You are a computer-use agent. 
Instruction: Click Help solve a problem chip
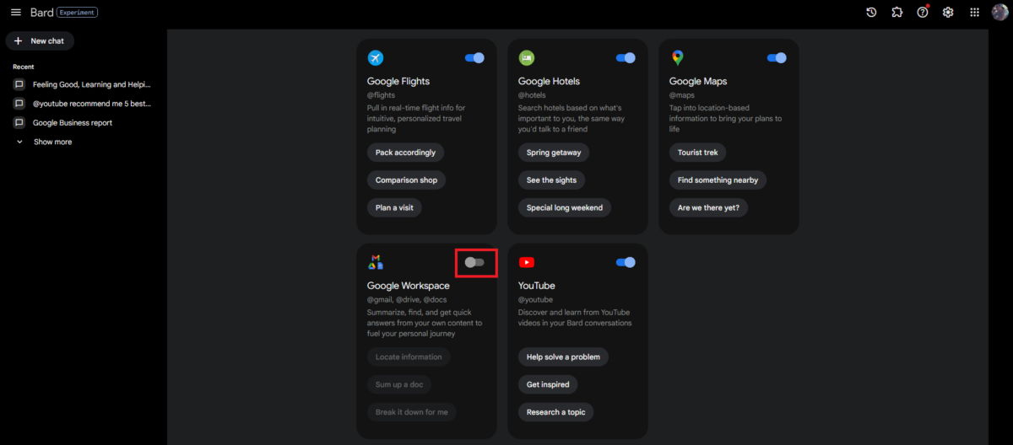click(563, 357)
